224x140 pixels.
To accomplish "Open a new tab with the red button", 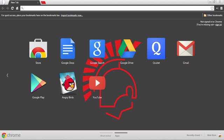I will [x=43, y=2].
